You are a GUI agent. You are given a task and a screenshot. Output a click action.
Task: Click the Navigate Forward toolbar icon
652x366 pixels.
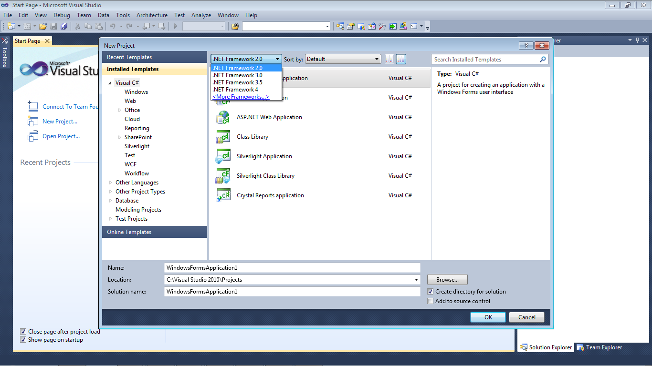click(162, 26)
